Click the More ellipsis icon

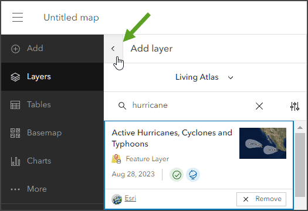coord(15,189)
